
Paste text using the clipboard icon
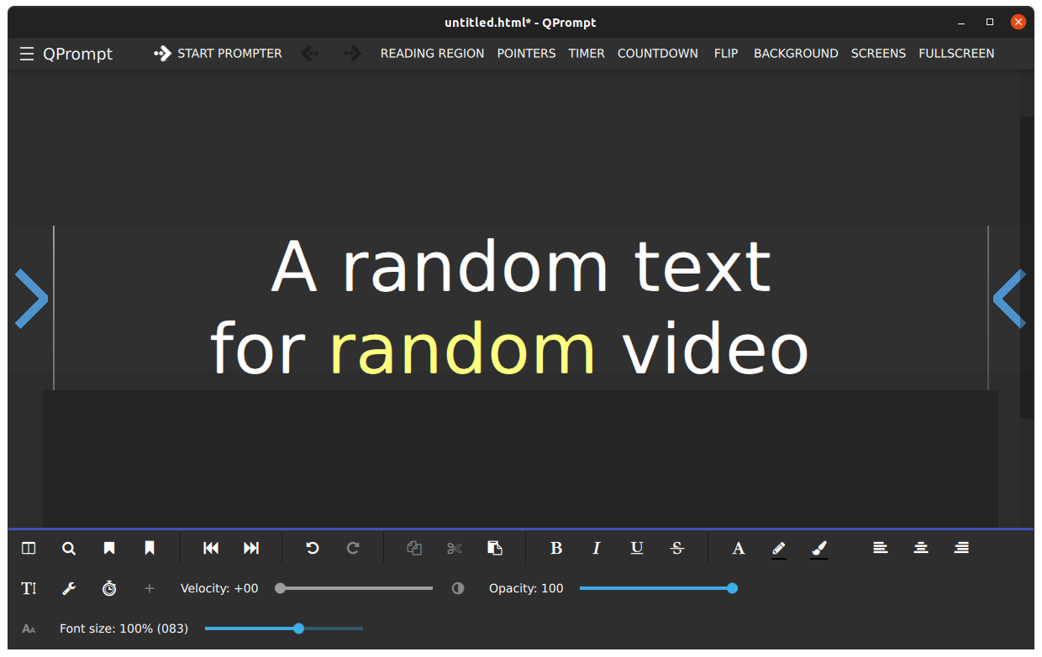[495, 548]
